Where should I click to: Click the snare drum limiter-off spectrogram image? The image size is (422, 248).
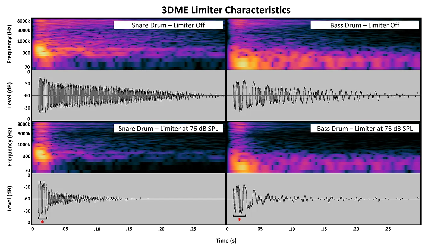coord(129,44)
